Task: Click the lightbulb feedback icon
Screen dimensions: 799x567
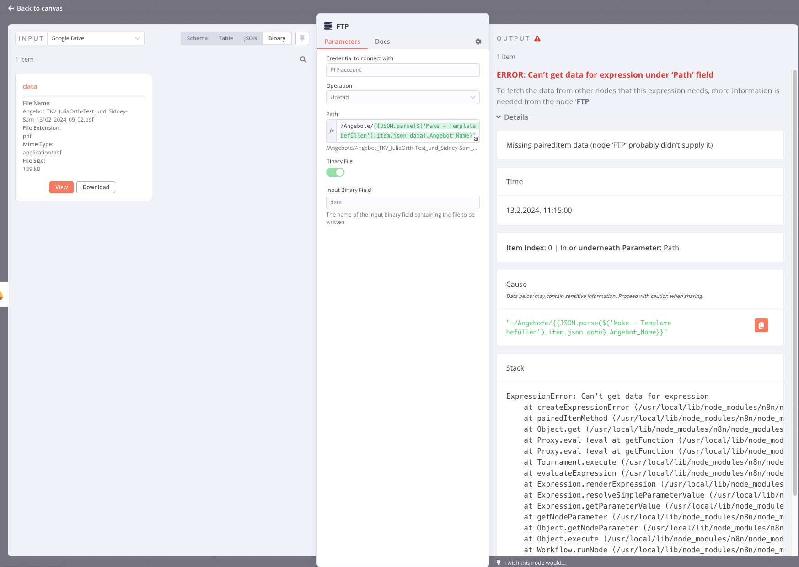Action: (x=499, y=562)
